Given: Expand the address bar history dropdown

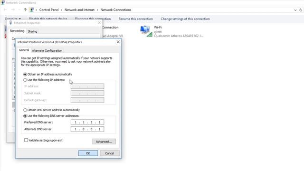Looking at the screenshot, I should (x=295, y=10).
